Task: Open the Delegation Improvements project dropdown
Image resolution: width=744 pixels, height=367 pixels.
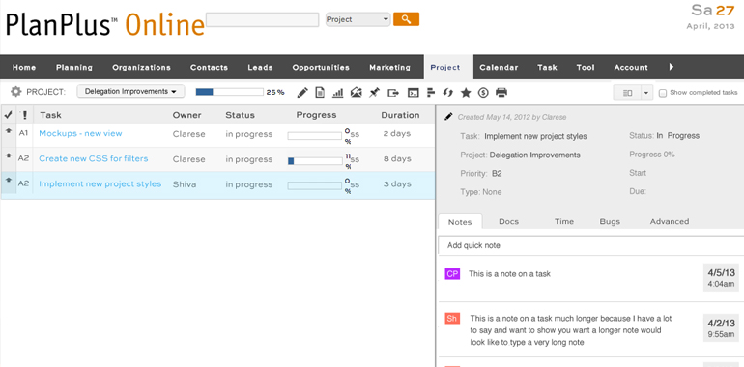Action: [130, 91]
